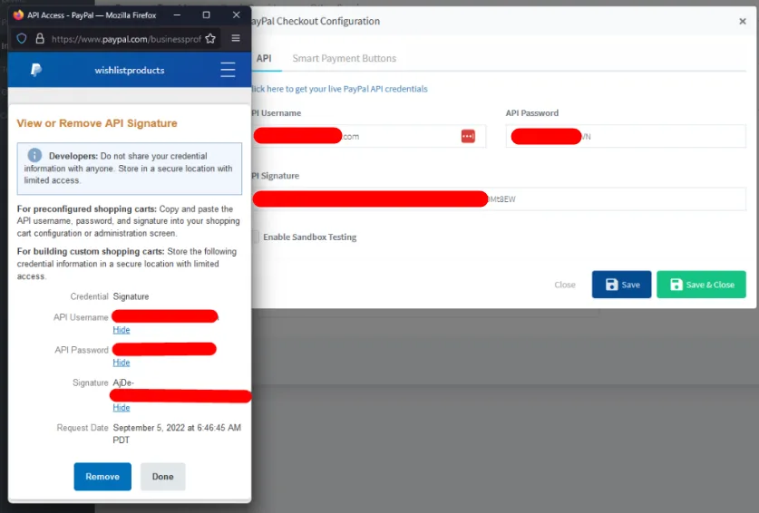Viewport: 759px width, 513px height.
Task: Hide the Signature value
Action: click(122, 408)
